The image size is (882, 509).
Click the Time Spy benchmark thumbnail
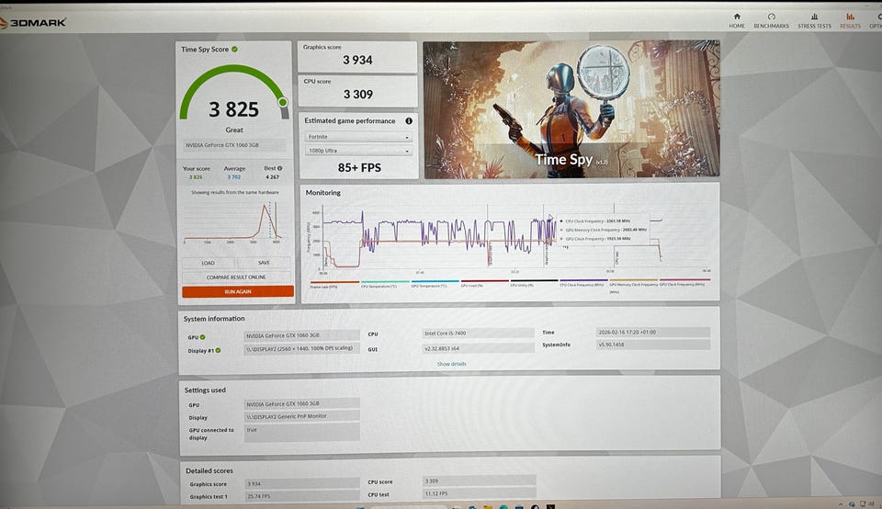click(x=571, y=109)
